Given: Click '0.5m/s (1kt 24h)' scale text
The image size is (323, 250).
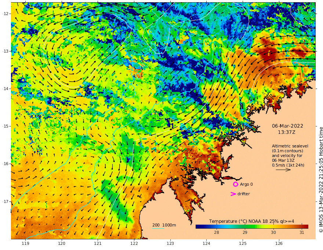Looking at the screenshot, I should [x=288, y=165].
